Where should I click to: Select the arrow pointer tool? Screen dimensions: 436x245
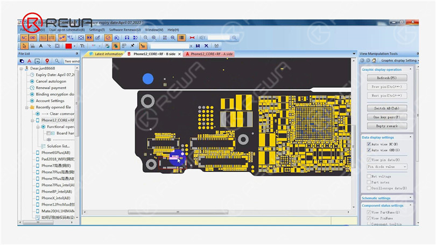(24, 46)
